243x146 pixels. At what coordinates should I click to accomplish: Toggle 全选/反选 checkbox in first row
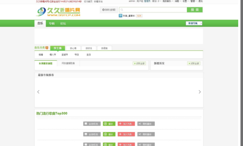(92, 124)
